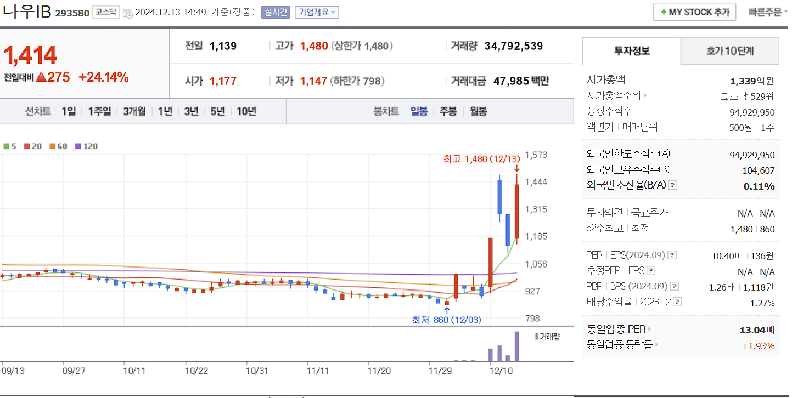Viewport: 792px width, 398px height.
Task: Open the 추정PER EPS help icon
Action: [650, 271]
